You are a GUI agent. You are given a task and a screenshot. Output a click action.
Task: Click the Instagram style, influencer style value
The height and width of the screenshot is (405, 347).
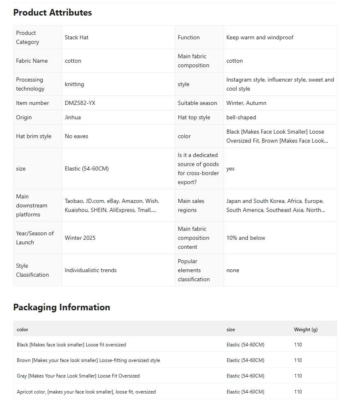coord(280,84)
